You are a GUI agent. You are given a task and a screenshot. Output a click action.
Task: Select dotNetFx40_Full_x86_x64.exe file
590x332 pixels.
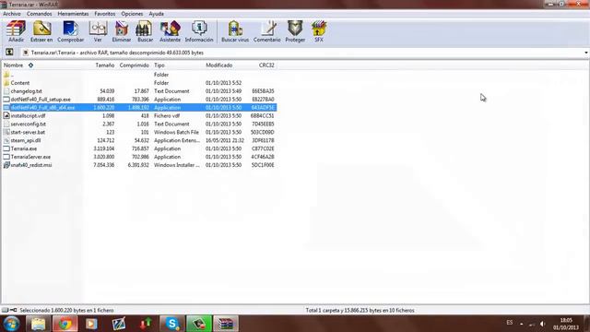[139, 108]
